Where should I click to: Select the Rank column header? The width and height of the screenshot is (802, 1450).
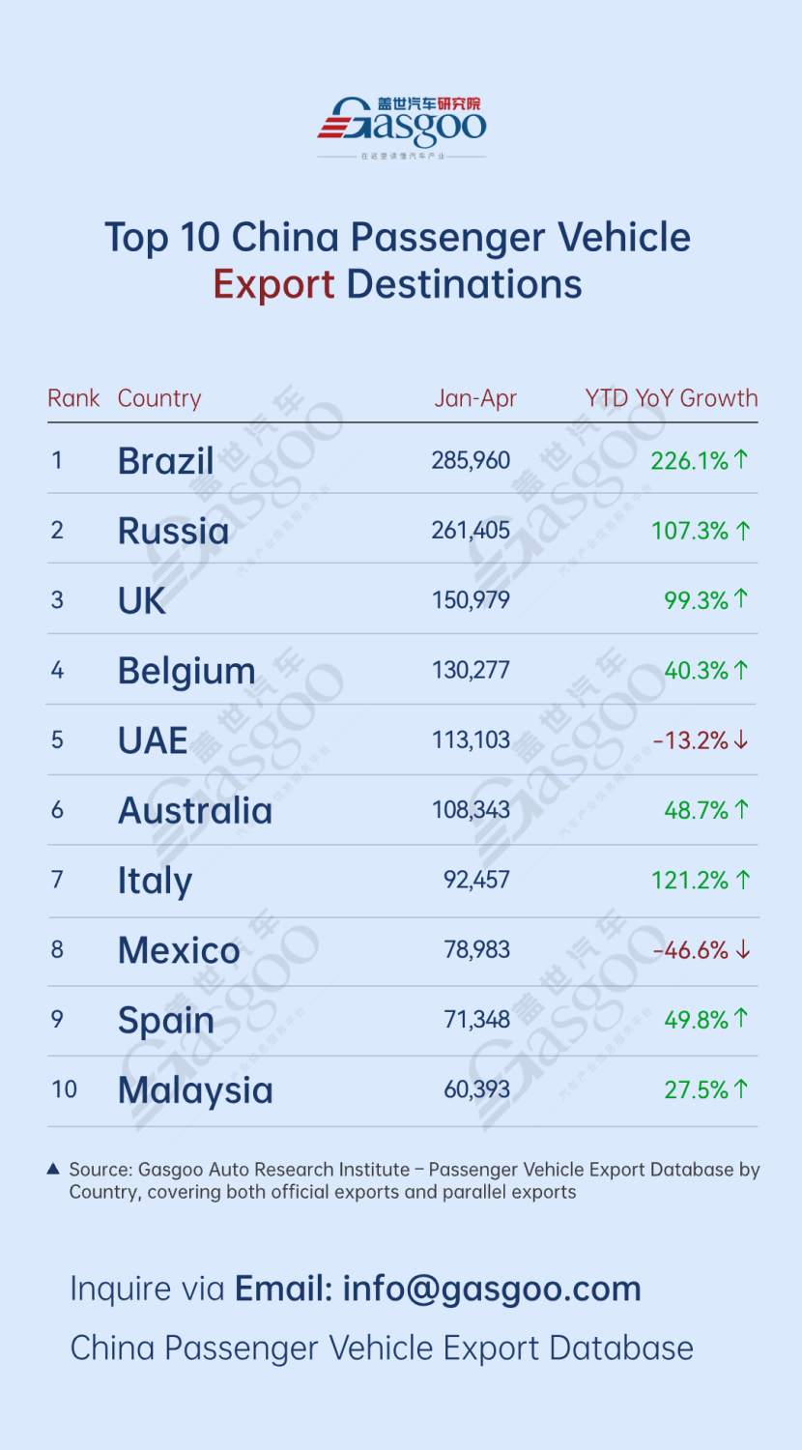[x=73, y=398]
